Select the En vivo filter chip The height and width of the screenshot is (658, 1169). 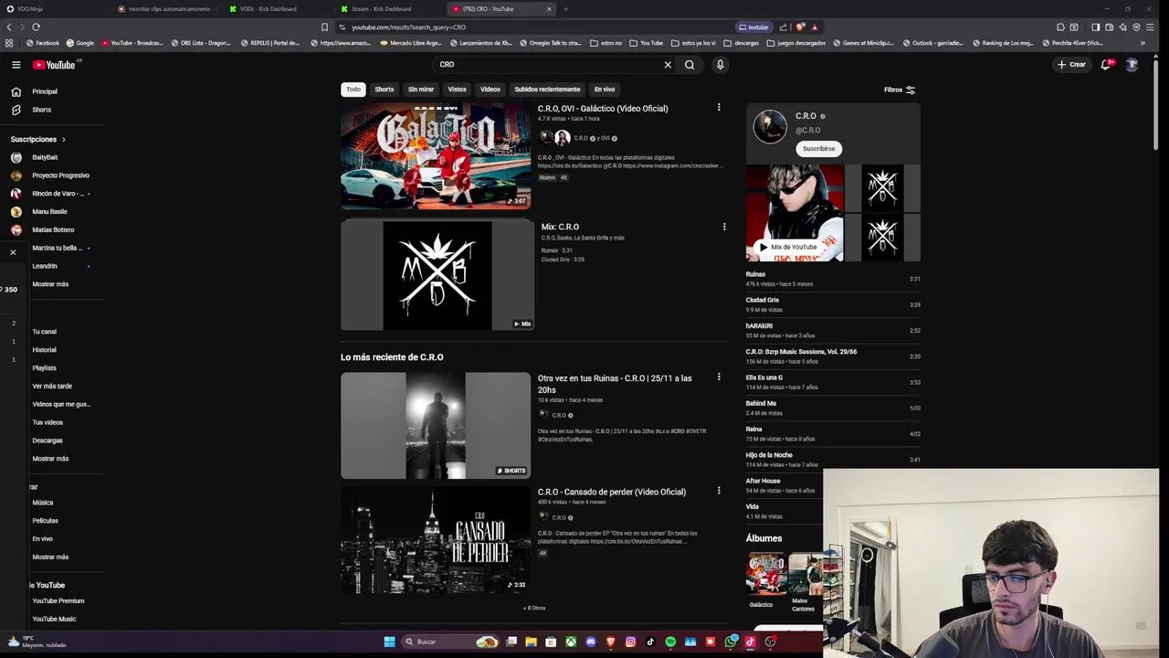tap(605, 90)
